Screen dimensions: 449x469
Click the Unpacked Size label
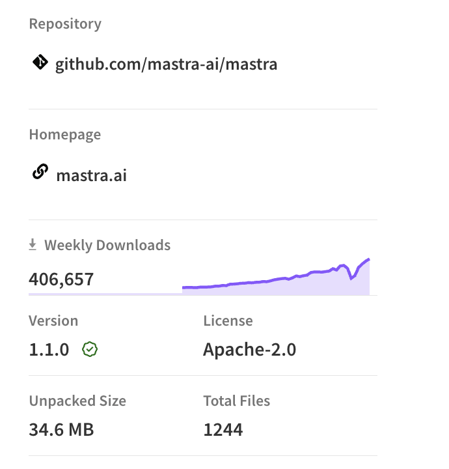[x=77, y=401]
